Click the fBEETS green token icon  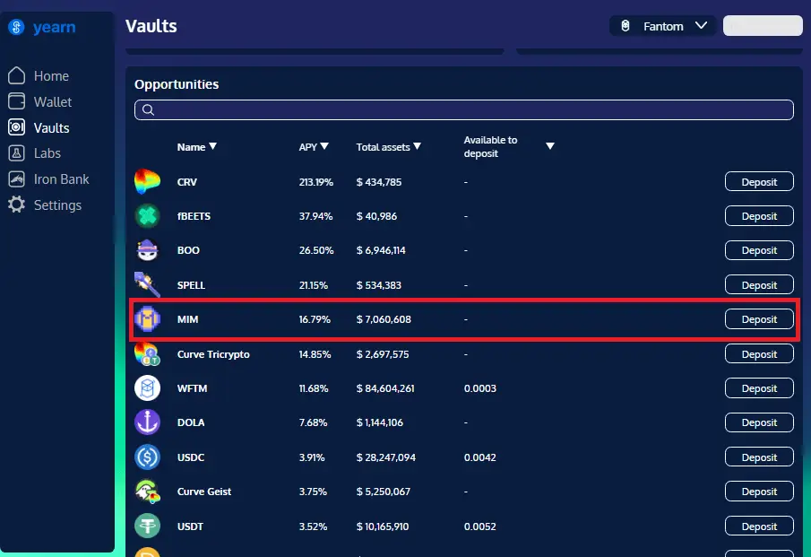[x=147, y=216]
